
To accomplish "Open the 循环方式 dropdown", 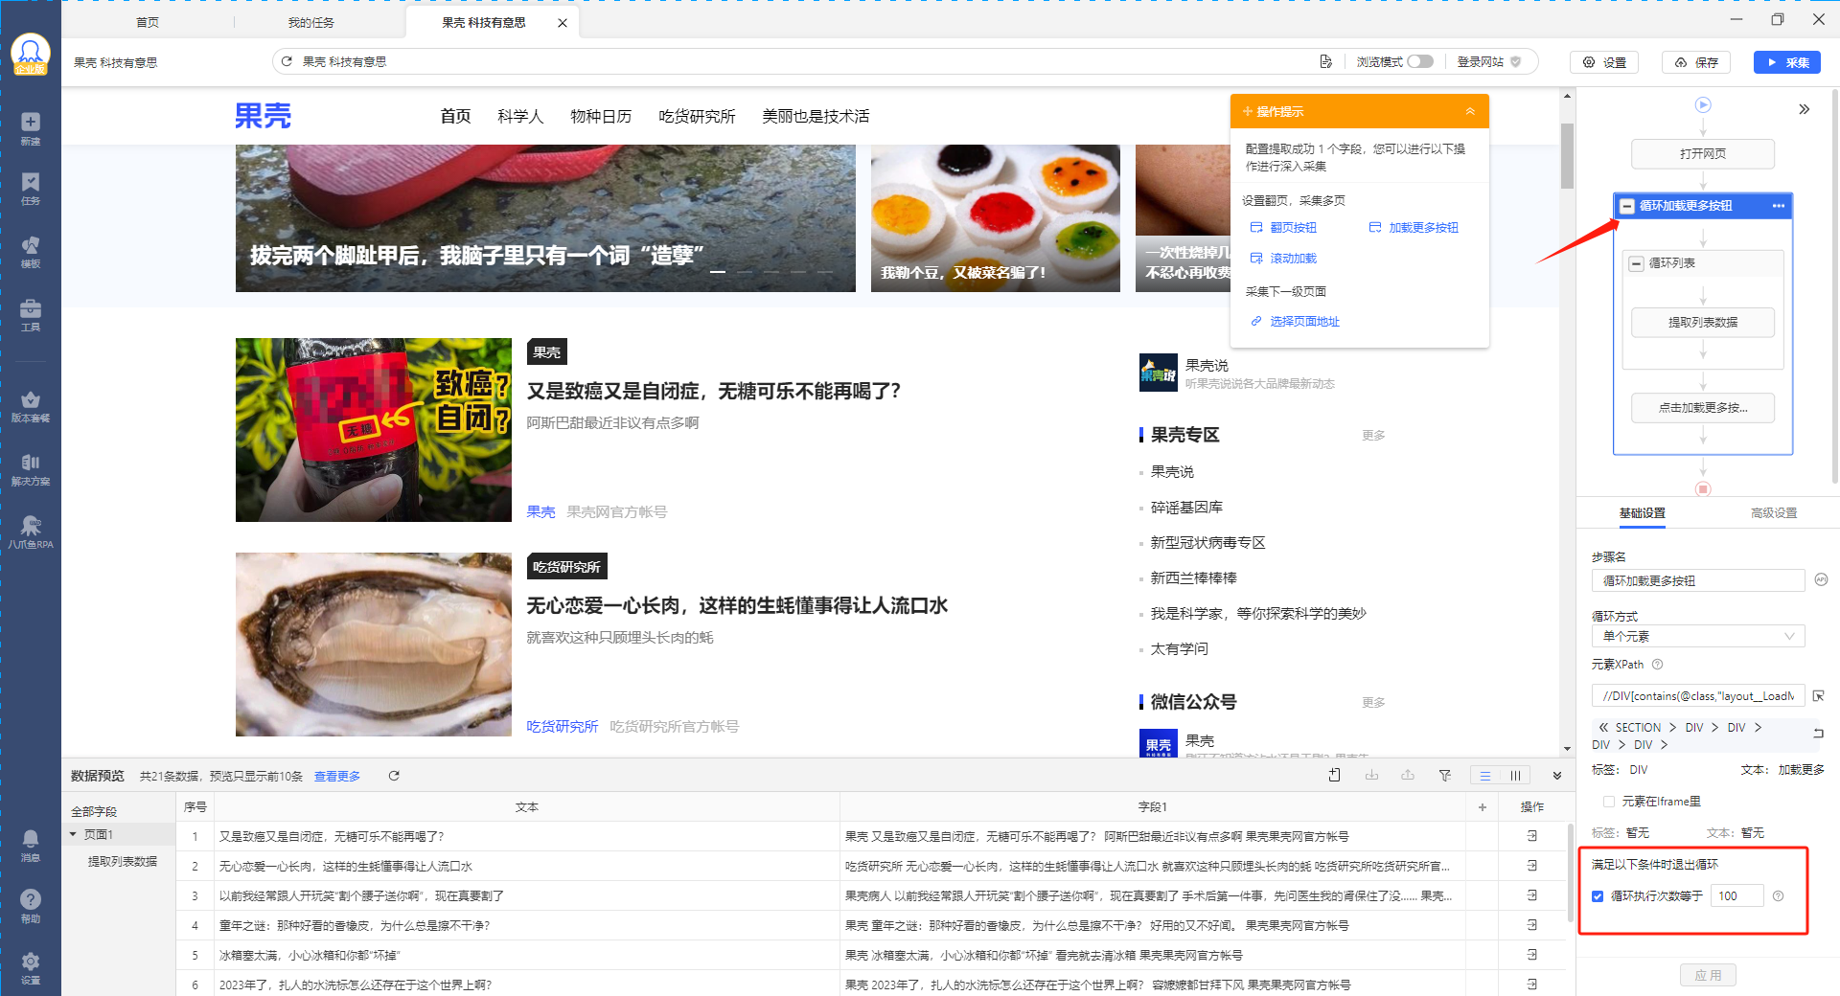I will pos(1697,636).
